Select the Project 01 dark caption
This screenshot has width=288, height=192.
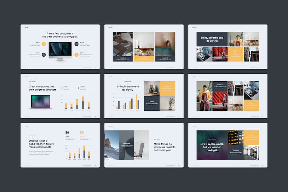(123, 59)
